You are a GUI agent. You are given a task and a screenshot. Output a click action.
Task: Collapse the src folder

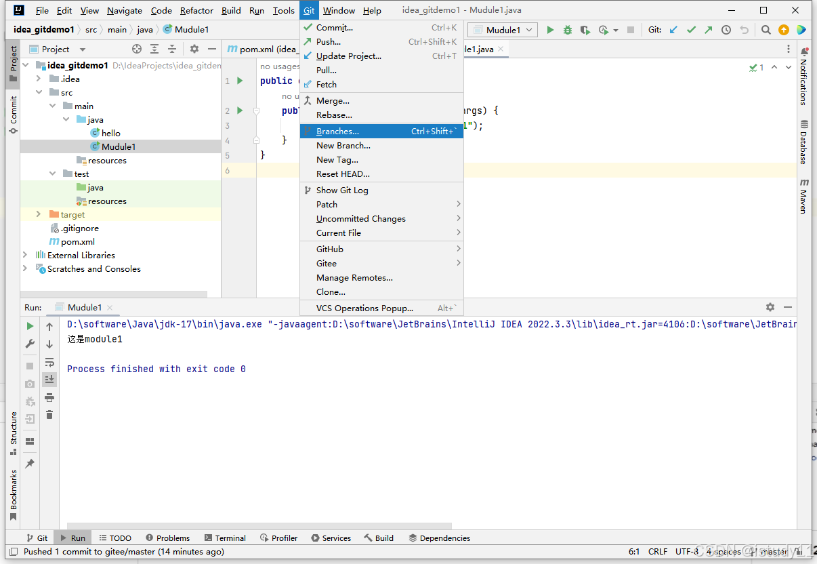[x=39, y=92]
